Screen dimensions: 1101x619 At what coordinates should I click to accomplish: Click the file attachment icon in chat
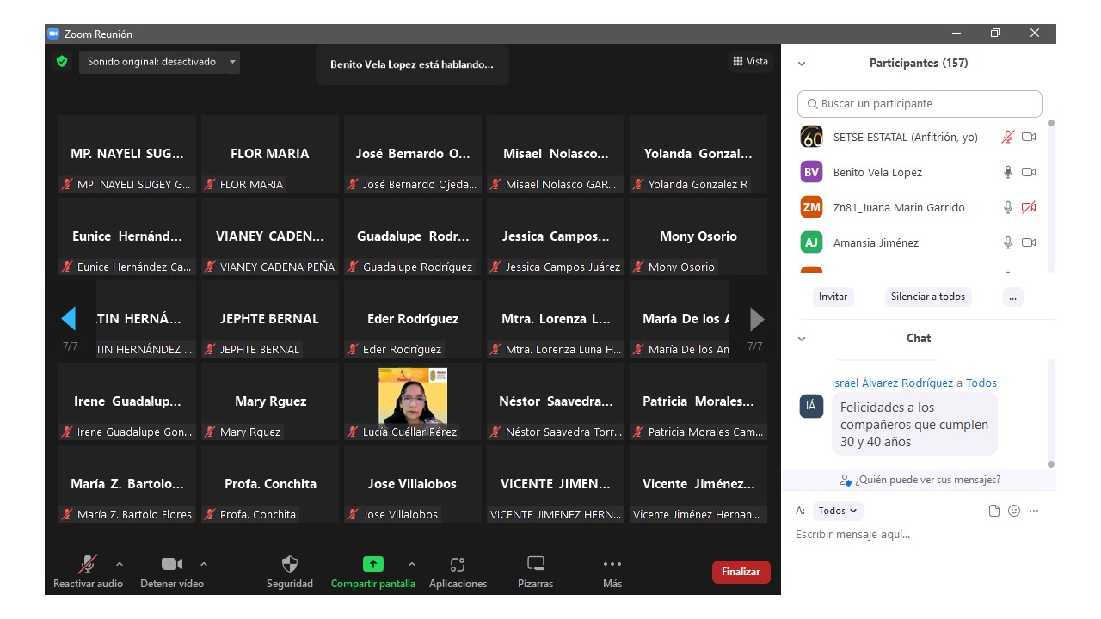994,511
